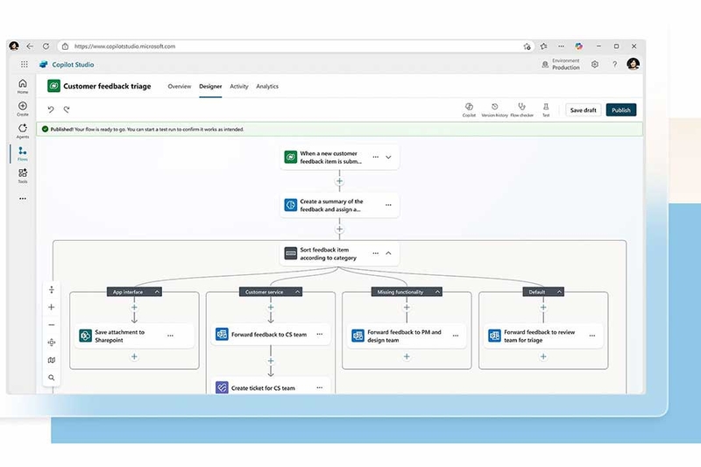Click the browser address bar
The width and height of the screenshot is (701, 467).
[x=297, y=46]
